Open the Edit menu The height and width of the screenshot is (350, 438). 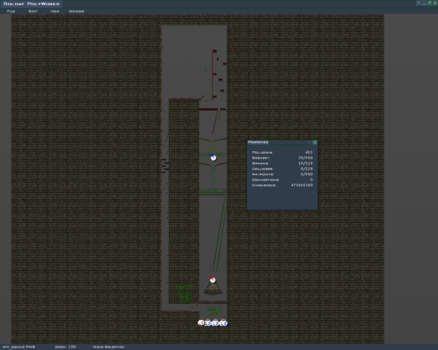coord(33,11)
